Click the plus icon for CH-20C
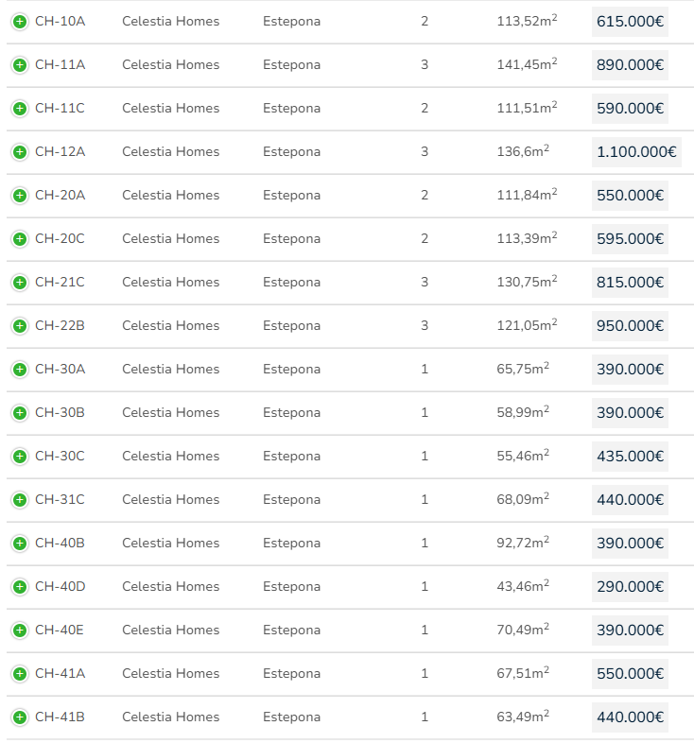Image resolution: width=694 pixels, height=743 pixels. click(20, 239)
